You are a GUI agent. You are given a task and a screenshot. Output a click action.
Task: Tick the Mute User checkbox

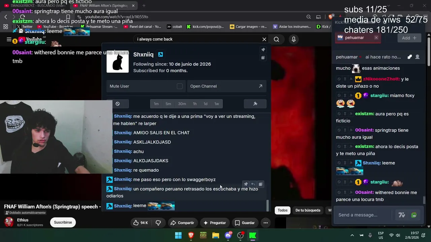tap(180, 86)
